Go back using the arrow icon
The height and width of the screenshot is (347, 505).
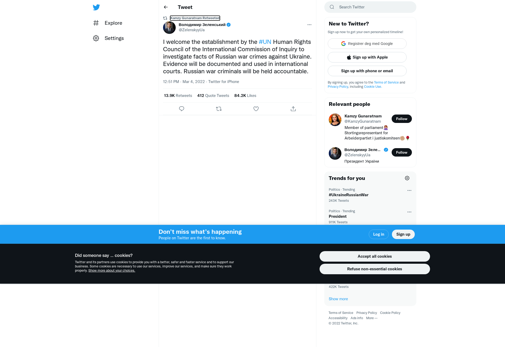(x=166, y=7)
